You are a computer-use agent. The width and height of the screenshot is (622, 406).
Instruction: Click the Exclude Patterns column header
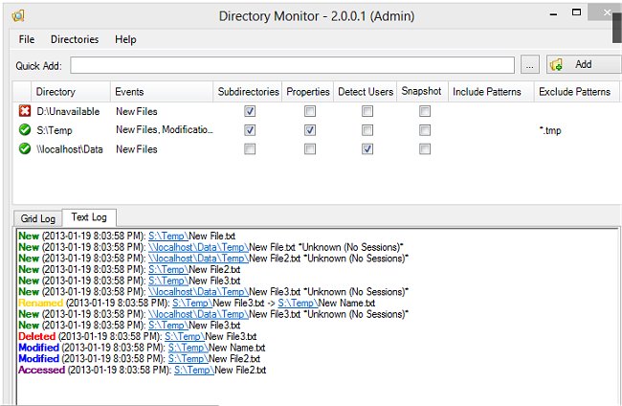click(573, 92)
